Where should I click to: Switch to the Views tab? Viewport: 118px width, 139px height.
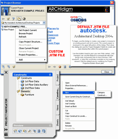(58, 108)
